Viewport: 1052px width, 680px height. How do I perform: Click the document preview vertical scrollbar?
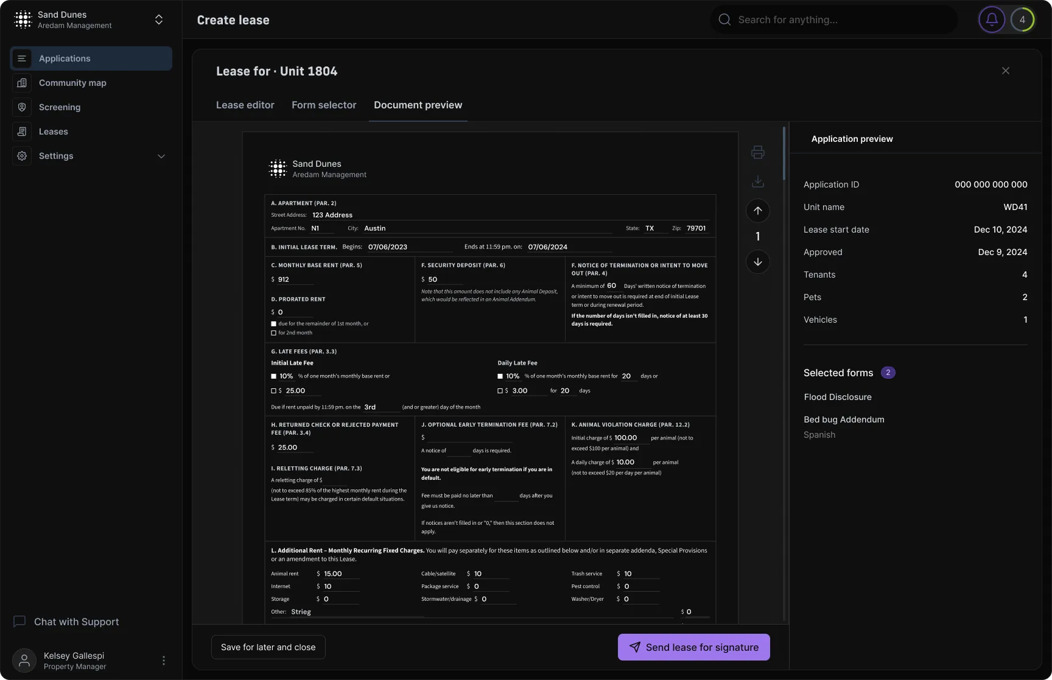(x=784, y=153)
